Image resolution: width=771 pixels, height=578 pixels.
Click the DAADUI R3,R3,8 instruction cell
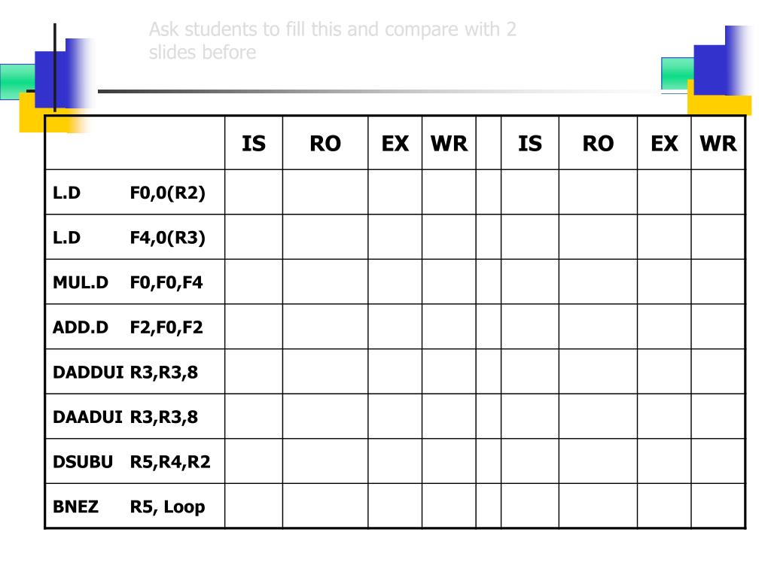click(136, 416)
